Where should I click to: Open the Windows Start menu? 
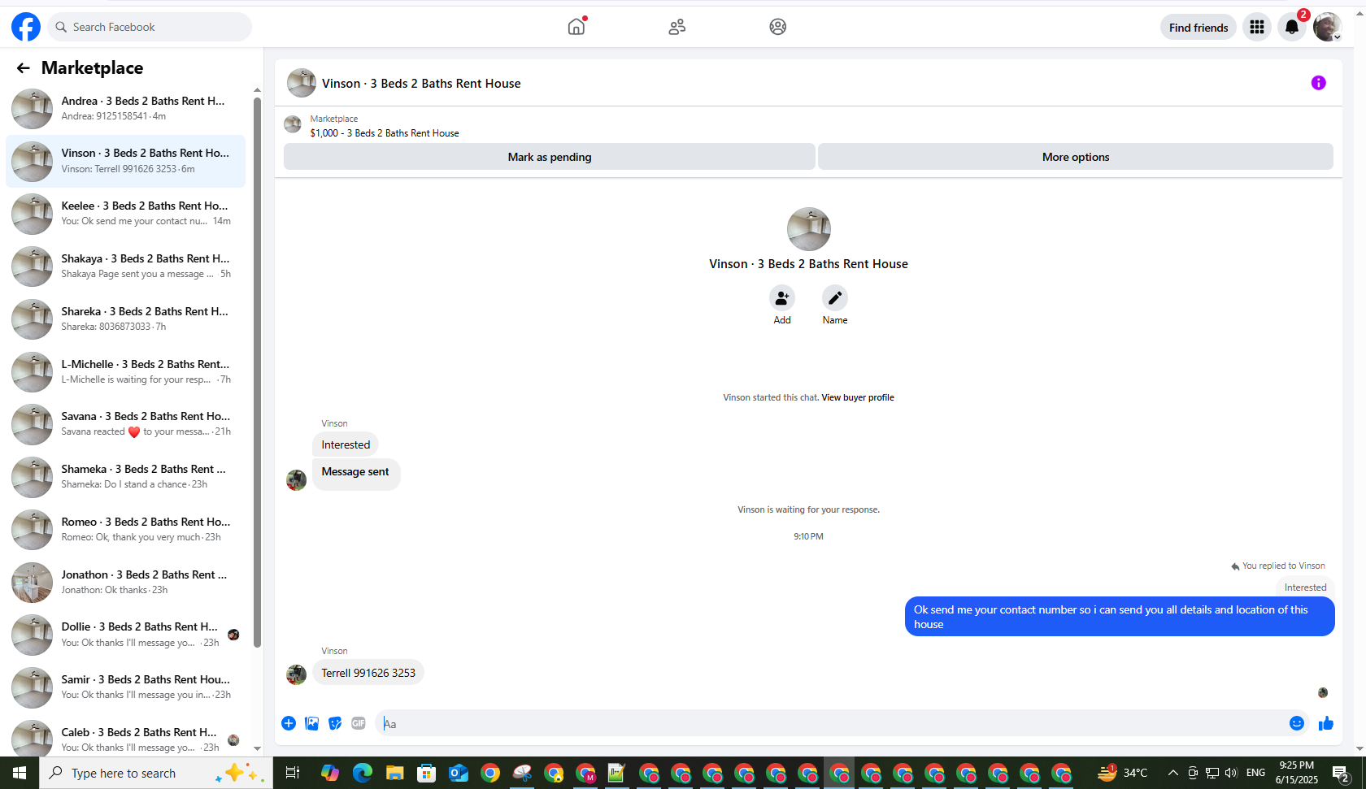(20, 773)
